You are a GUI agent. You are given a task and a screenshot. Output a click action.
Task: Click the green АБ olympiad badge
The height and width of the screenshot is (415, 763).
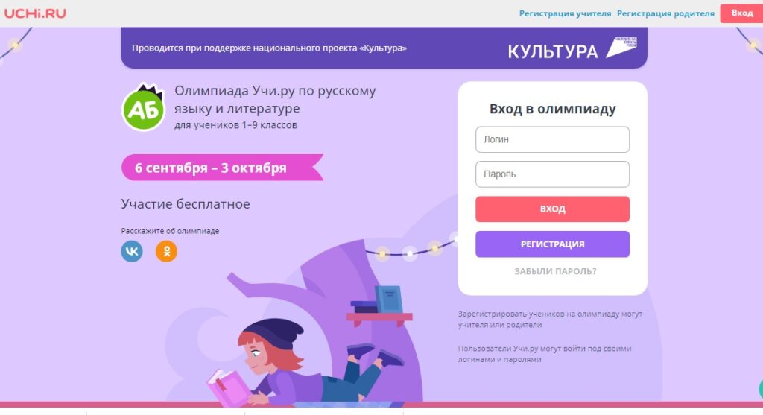point(144,107)
